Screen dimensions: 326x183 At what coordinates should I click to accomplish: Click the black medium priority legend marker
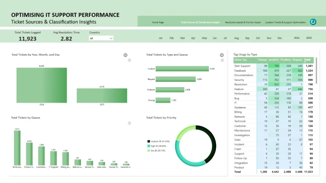pos(148,141)
